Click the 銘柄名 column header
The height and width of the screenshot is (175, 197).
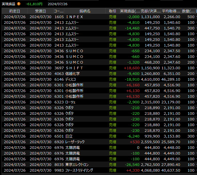(x=85, y=11)
